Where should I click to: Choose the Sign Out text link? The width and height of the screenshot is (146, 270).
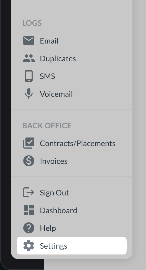click(x=54, y=193)
